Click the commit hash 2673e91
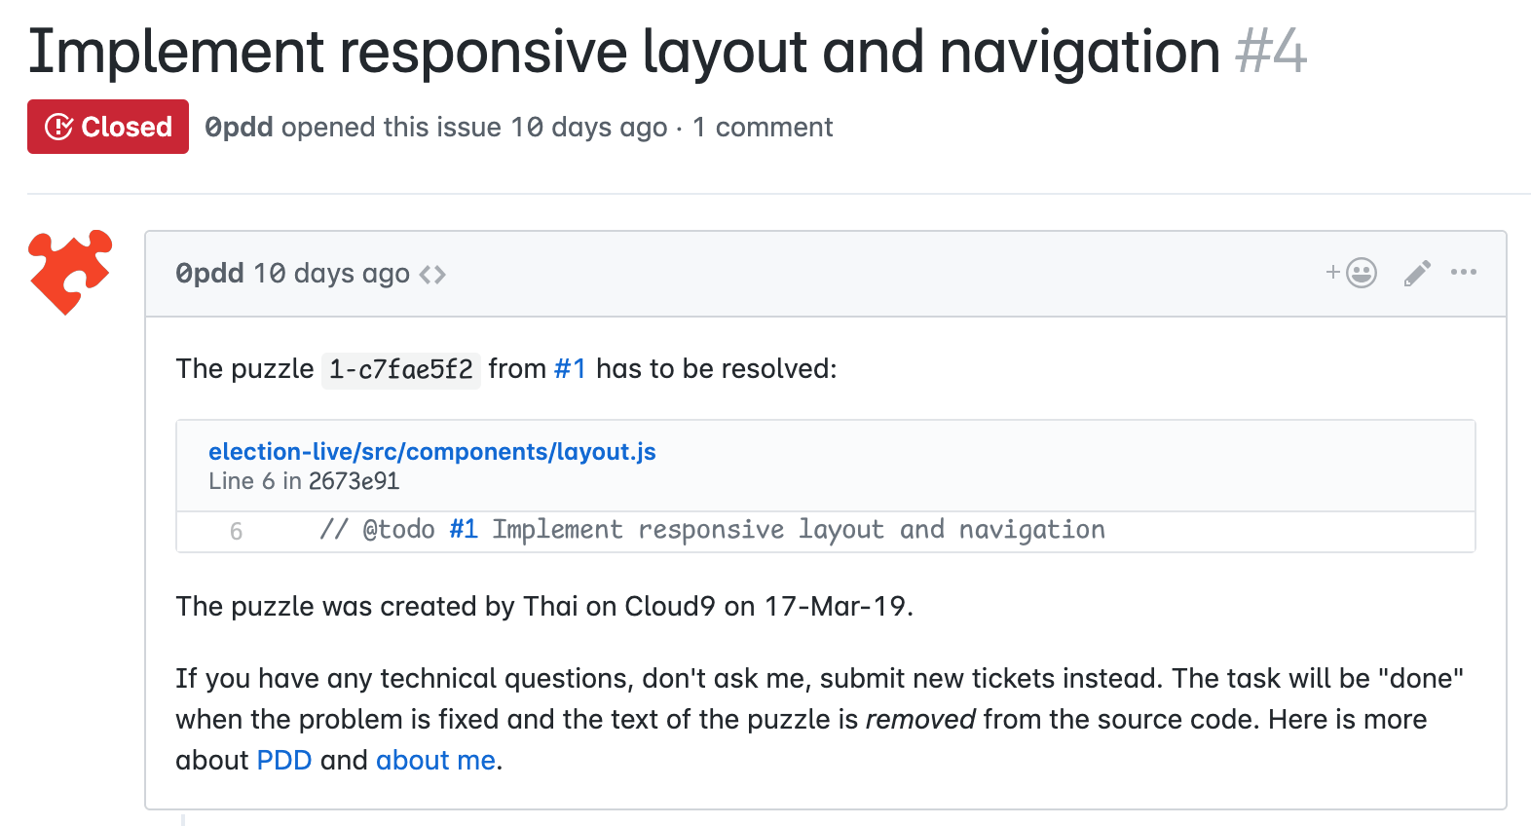 [x=354, y=481]
